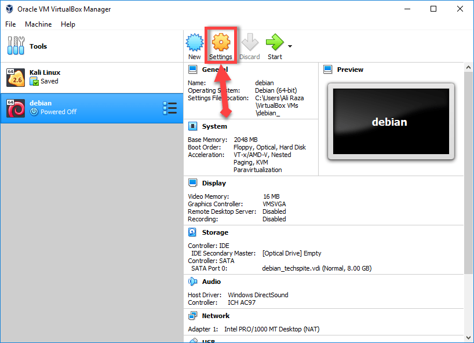Click the System section header

(214, 126)
